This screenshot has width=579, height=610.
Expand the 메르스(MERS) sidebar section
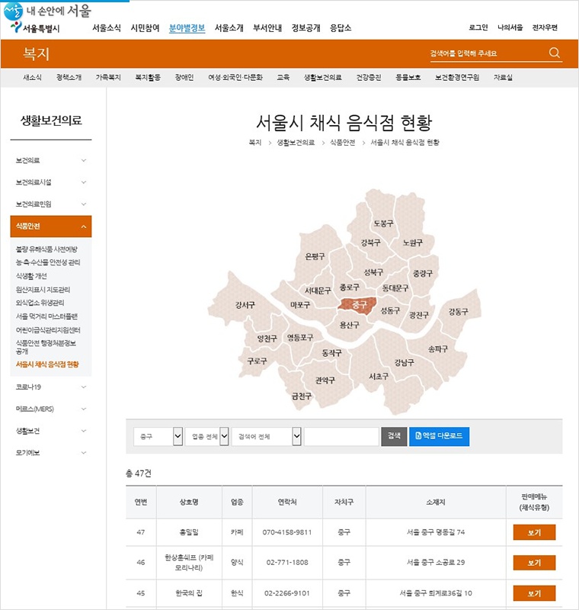click(51, 409)
